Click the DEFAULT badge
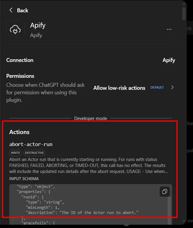The width and height of the screenshot is (193, 228). click(x=157, y=88)
